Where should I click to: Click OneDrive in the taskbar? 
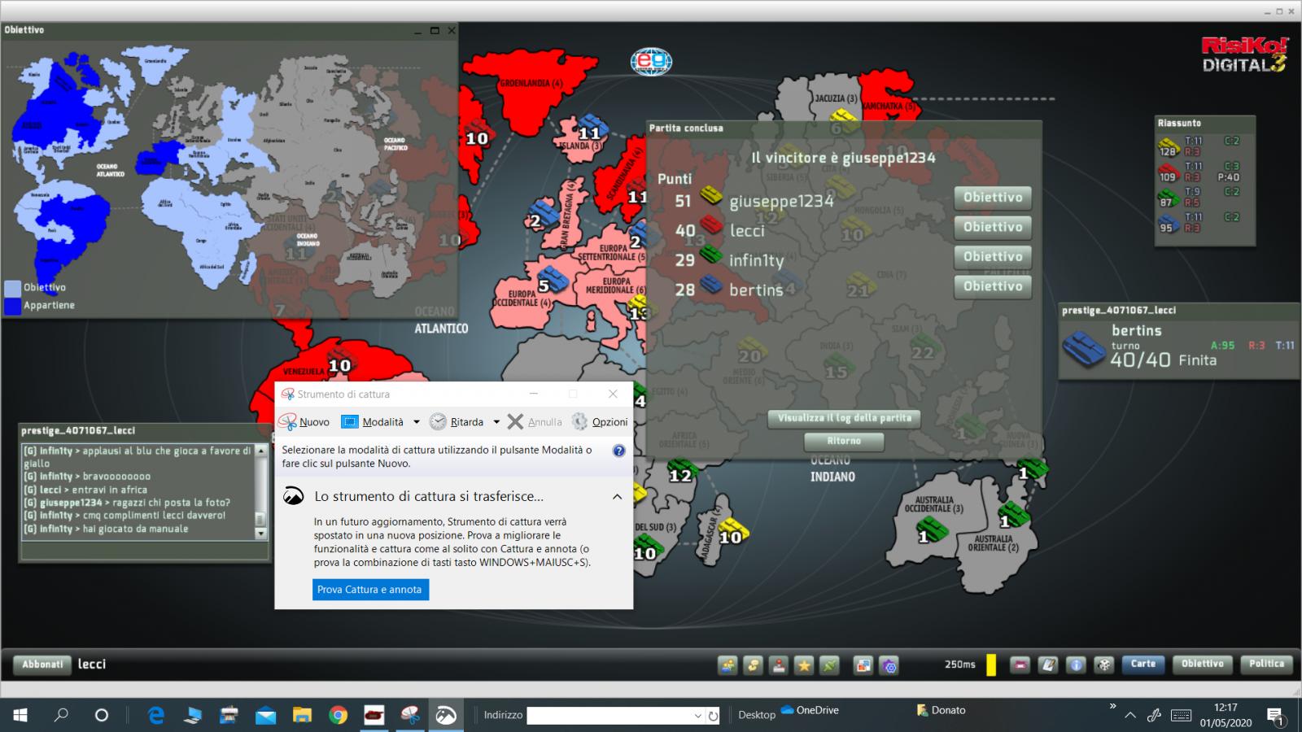[x=810, y=710]
